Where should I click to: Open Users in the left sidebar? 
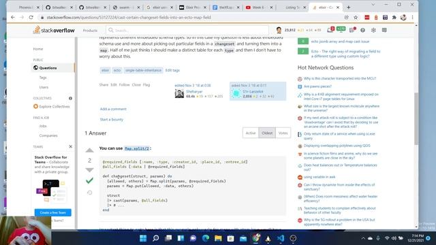point(44,87)
